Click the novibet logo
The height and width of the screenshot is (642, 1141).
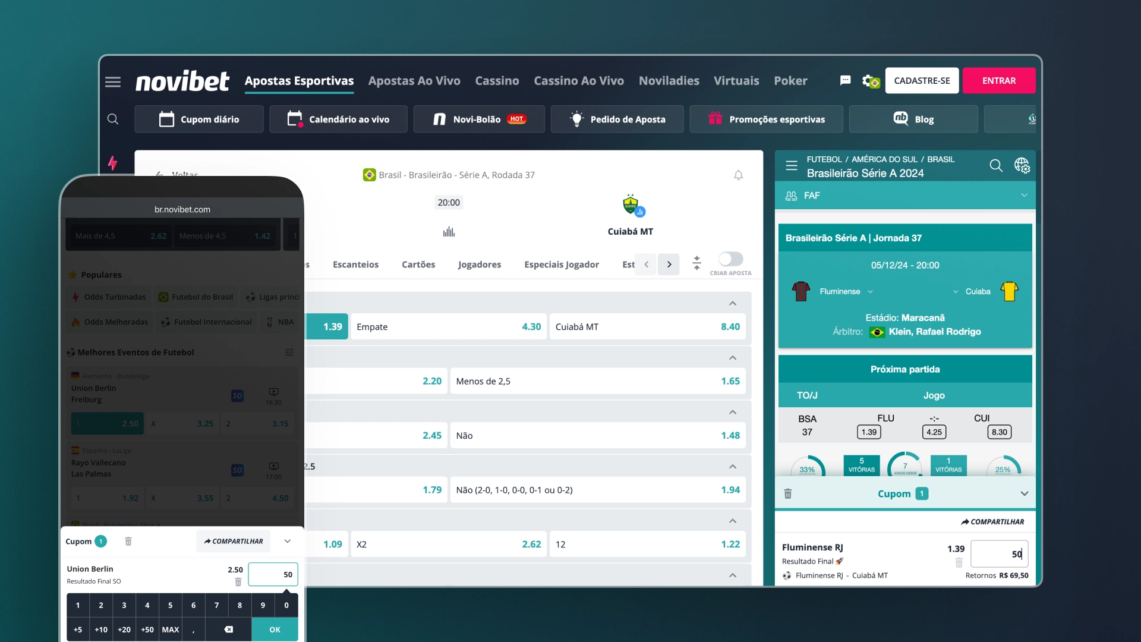point(182,81)
